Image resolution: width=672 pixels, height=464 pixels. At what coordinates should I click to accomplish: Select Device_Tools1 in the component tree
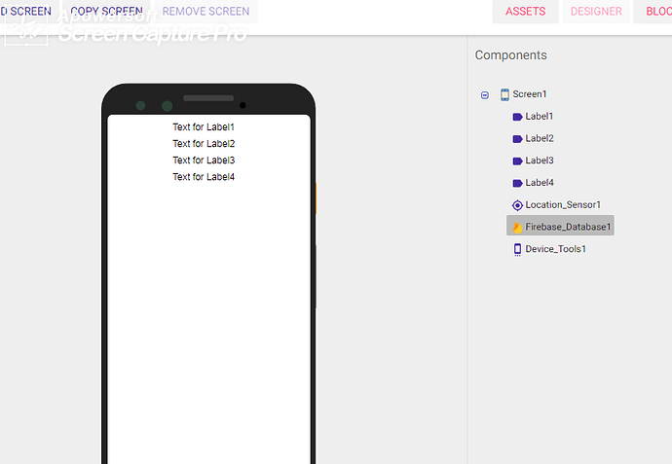point(555,249)
